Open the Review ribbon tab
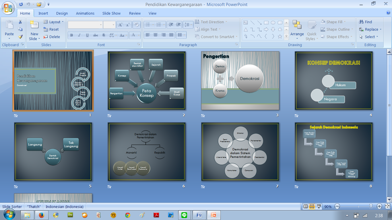Viewport: 392px width, 220px height. click(x=135, y=13)
